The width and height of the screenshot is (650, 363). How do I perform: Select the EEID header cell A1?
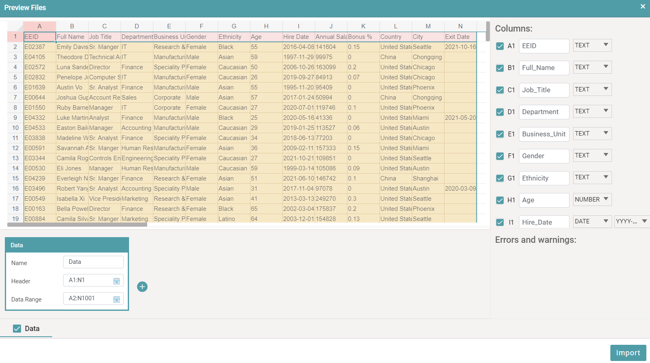(40, 37)
